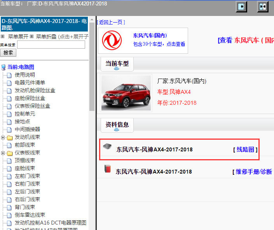Select 发动机控制A16 DCT电器原理图 in tree
Viewport: 274px width, 230px height.
(51, 223)
